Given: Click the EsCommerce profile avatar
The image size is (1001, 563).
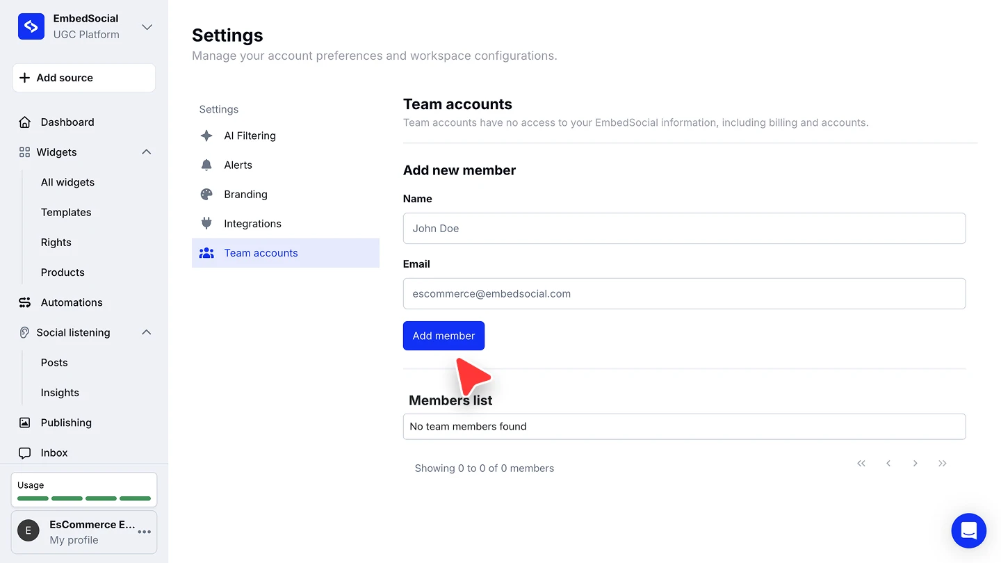Looking at the screenshot, I should (29, 532).
